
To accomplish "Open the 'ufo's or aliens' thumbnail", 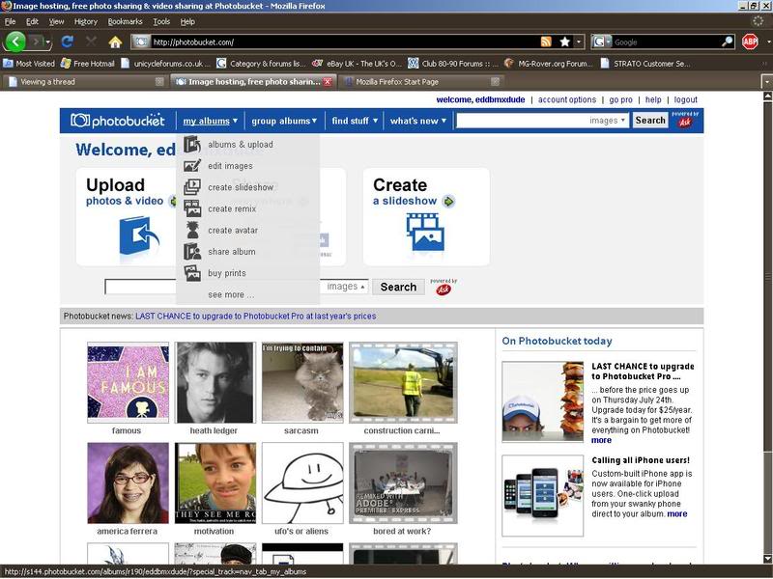I will 302,483.
